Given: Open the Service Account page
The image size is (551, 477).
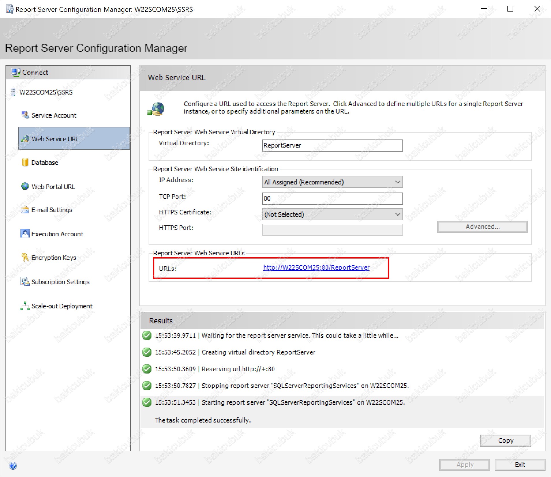Looking at the screenshot, I should (x=54, y=115).
